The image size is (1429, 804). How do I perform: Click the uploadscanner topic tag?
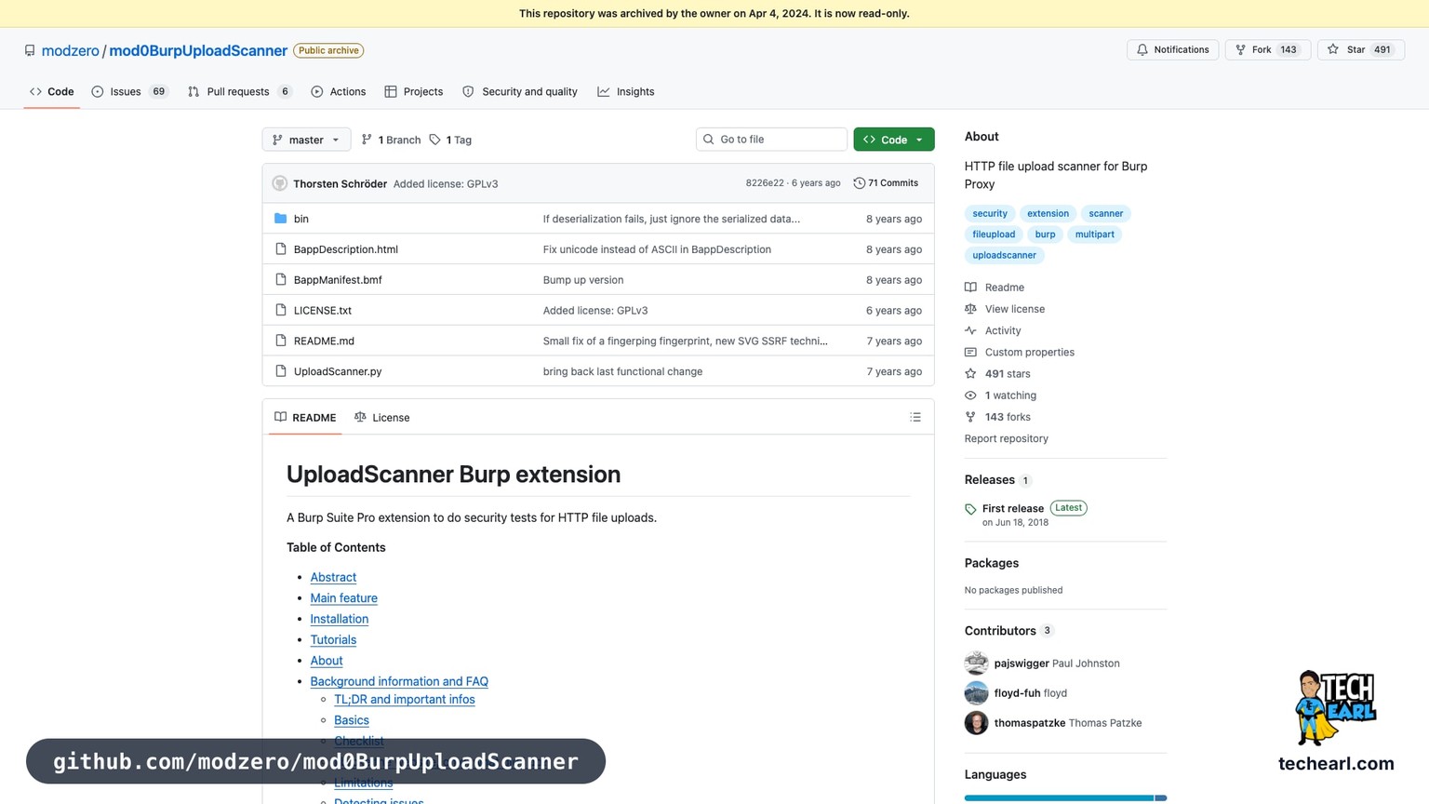[x=1004, y=255]
